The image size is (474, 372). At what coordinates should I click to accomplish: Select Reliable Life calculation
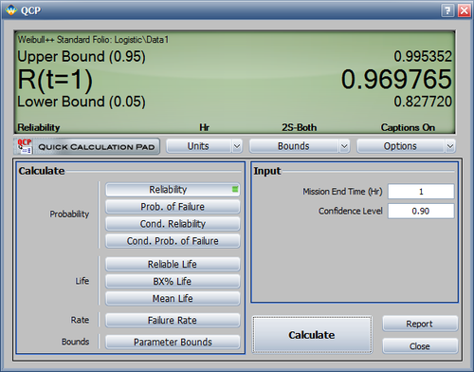[173, 264]
